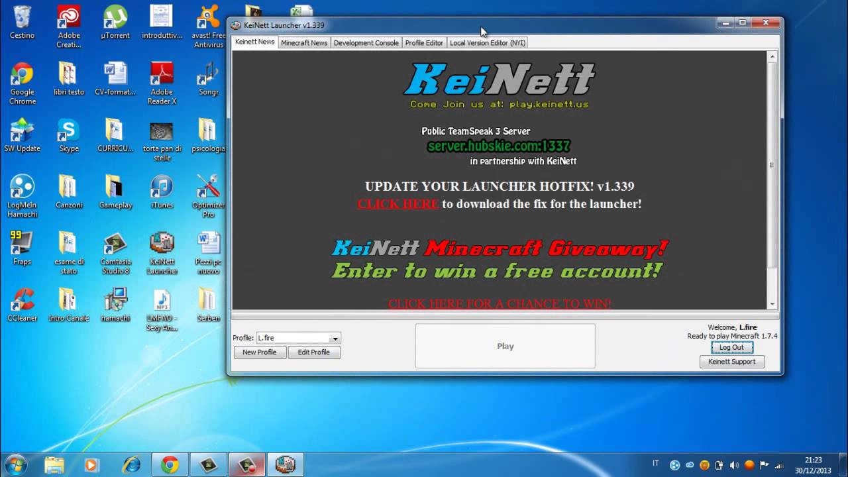The width and height of the screenshot is (848, 477).
Task: Select the Intro Canale folder
Action: [x=69, y=304]
